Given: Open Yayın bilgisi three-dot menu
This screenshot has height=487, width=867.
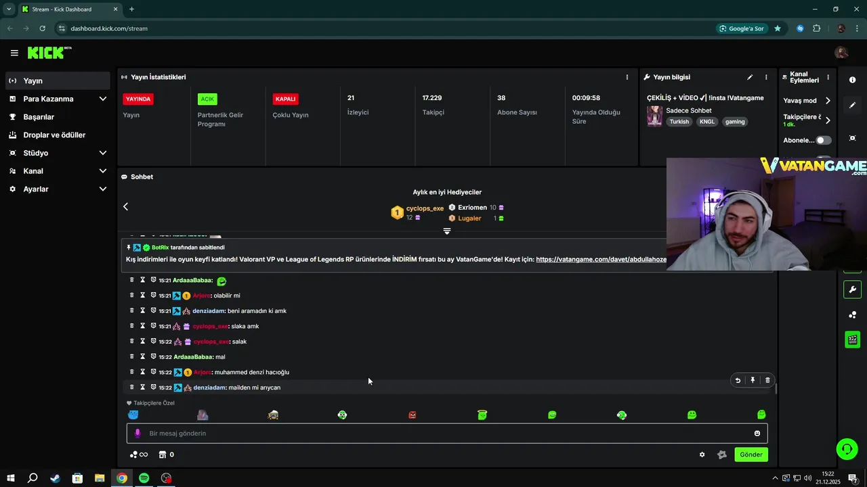Looking at the screenshot, I should [766, 77].
